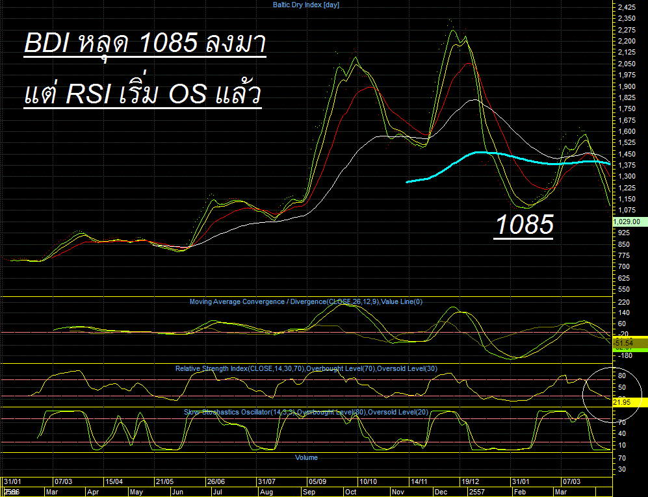
Task: Click the "1,825" price axis value
Action: pos(627,97)
